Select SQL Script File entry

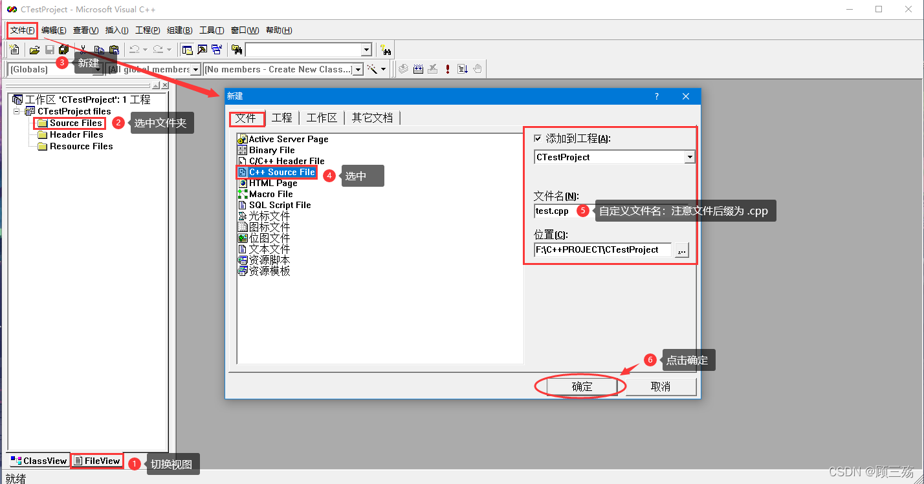280,205
